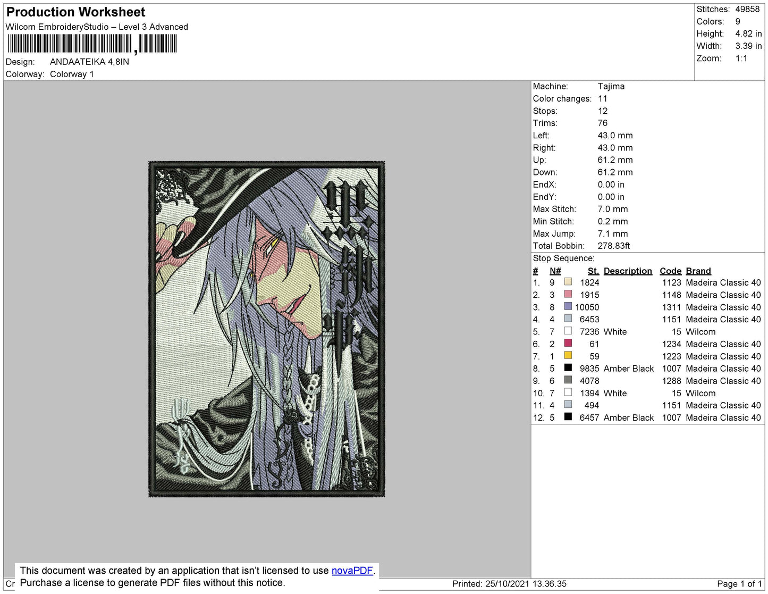
Task: Click stitch count '10050' in row 3
Action: 587,307
